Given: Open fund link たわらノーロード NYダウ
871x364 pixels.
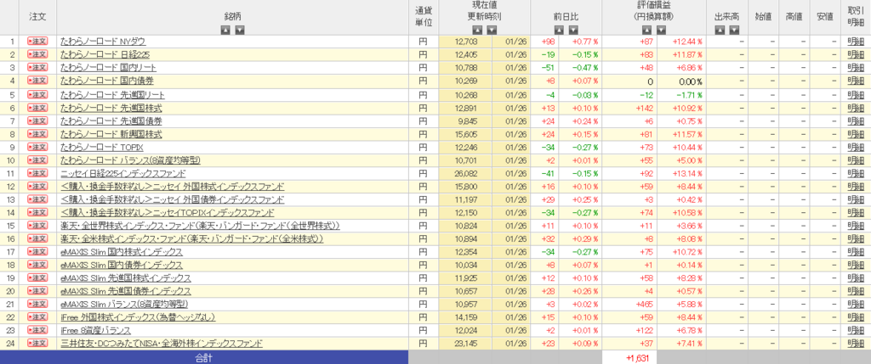Looking at the screenshot, I should point(103,41).
